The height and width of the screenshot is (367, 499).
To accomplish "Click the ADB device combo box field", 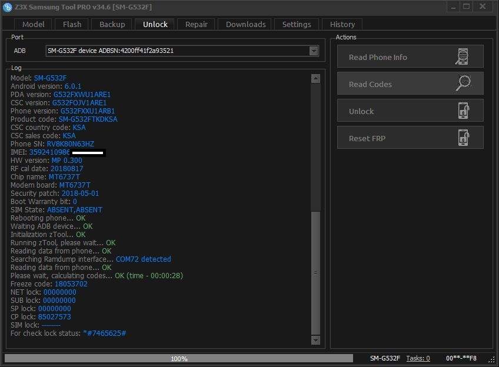I will pyautogui.click(x=182, y=51).
